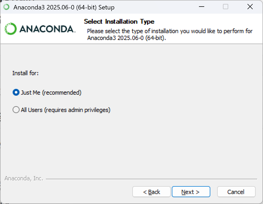Click the installation type description text
This screenshot has height=204, width=263.
pyautogui.click(x=170, y=34)
